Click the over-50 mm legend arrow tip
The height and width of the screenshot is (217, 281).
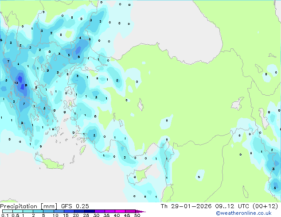(140, 211)
